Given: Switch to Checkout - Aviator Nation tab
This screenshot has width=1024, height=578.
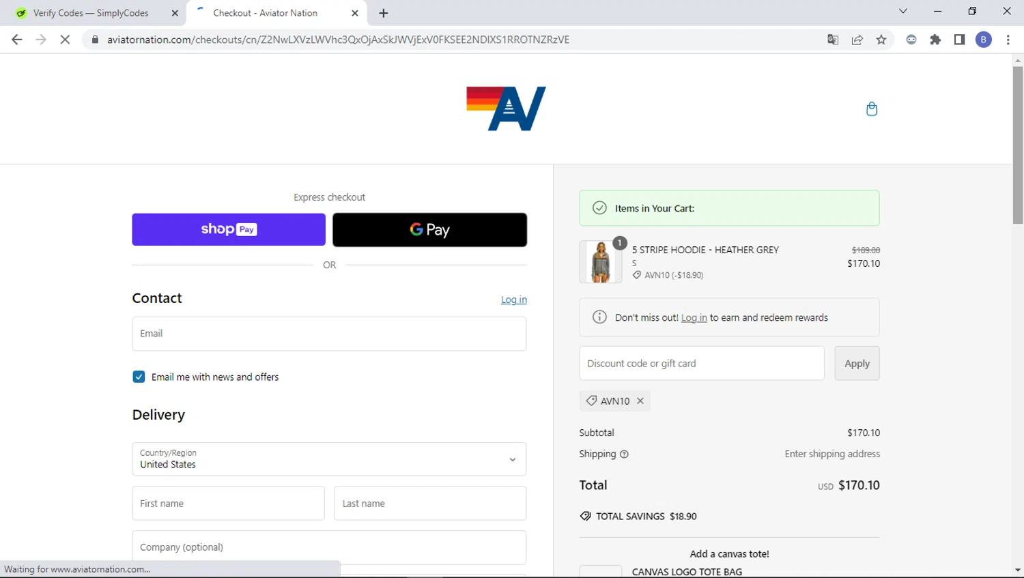Looking at the screenshot, I should pos(266,13).
